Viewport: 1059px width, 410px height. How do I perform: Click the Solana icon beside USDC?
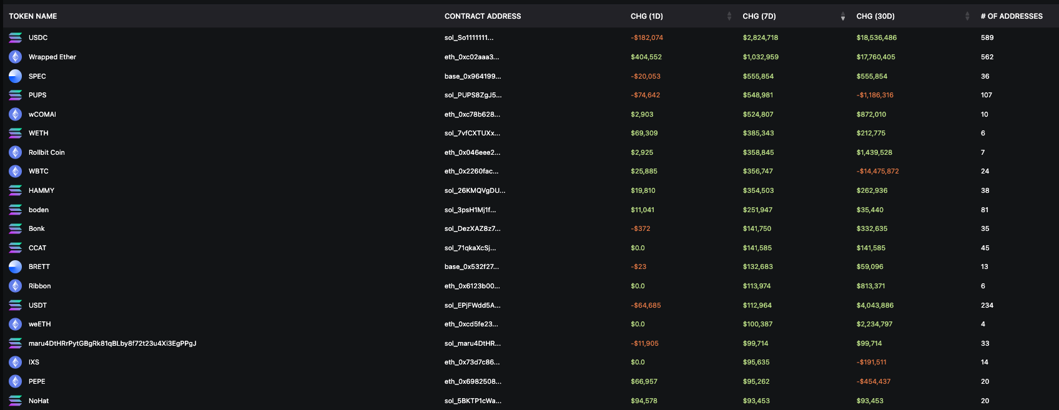(16, 38)
